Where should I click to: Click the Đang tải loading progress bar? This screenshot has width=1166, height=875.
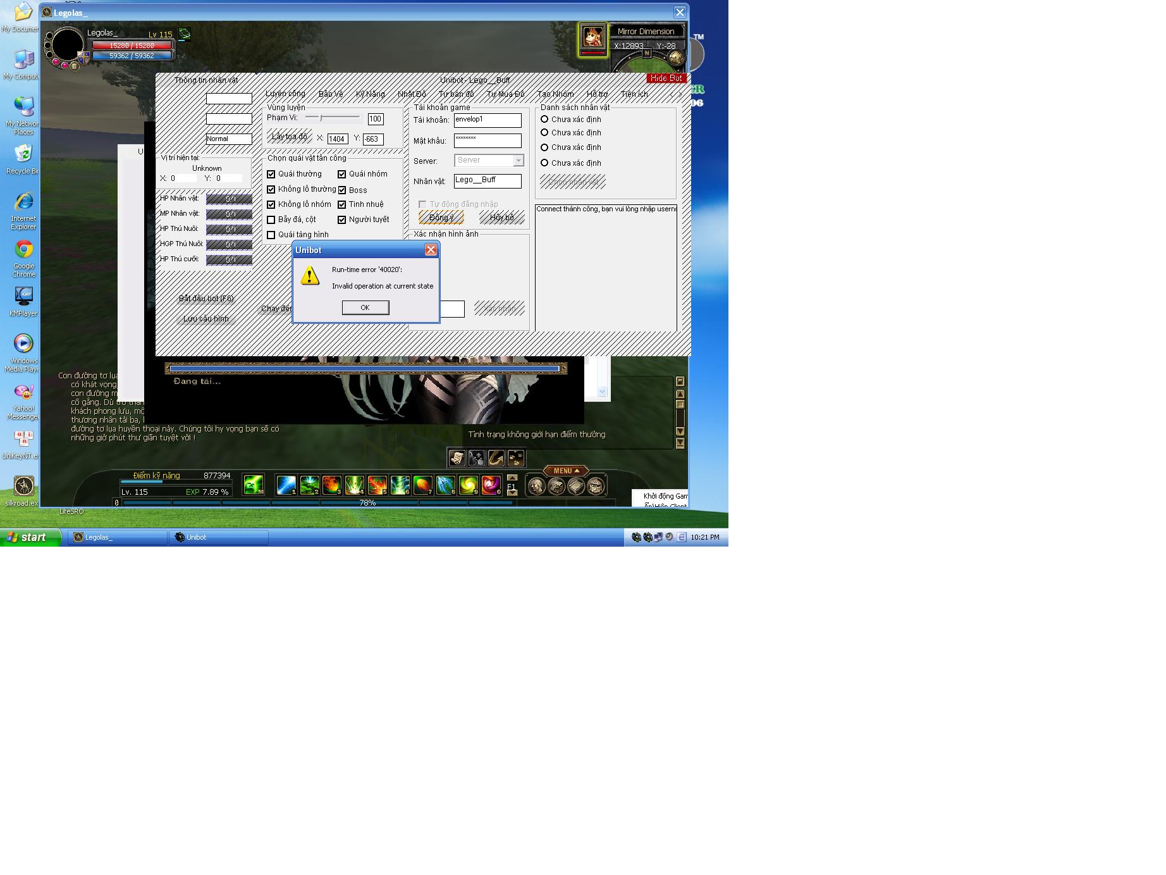tap(365, 368)
